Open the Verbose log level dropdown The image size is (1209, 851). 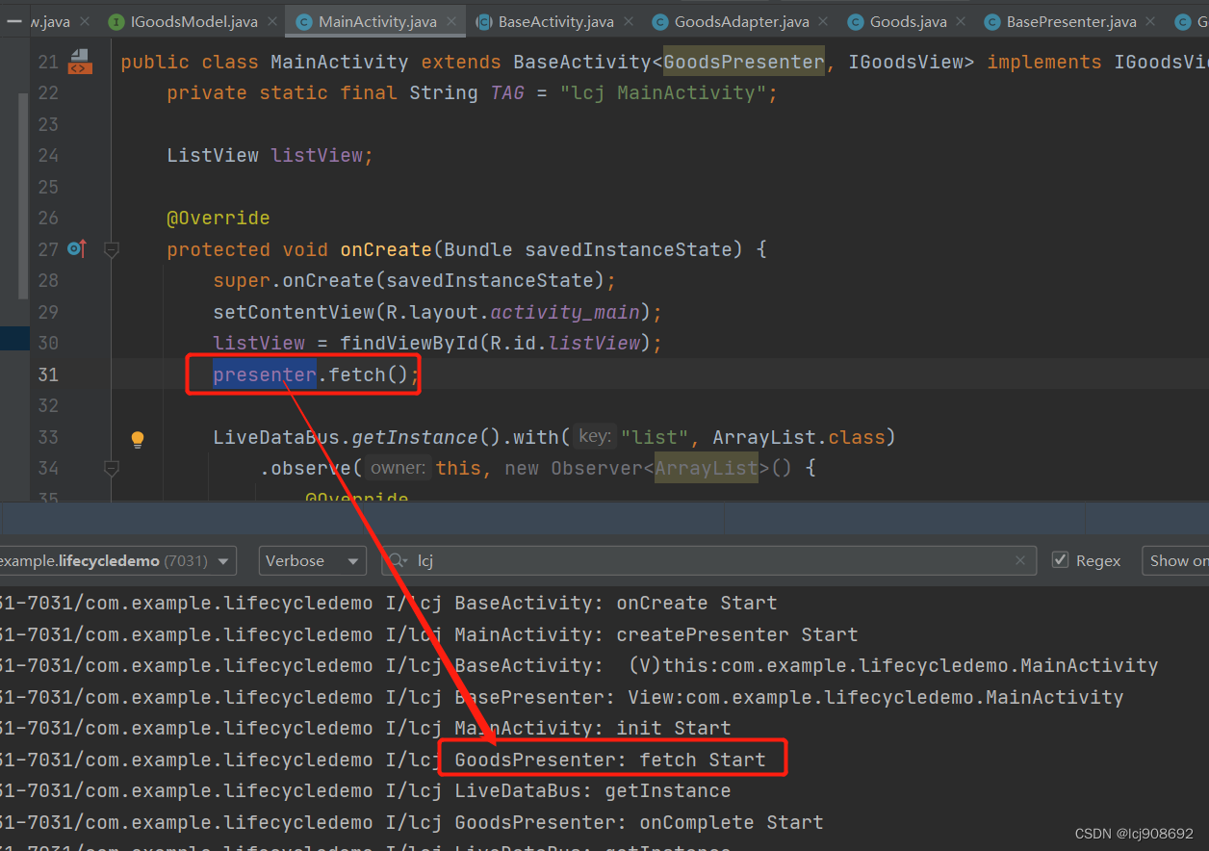pos(313,560)
